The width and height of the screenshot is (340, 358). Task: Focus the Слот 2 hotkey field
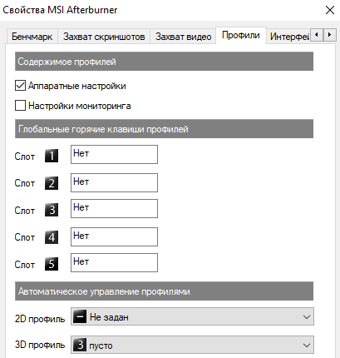point(114,182)
